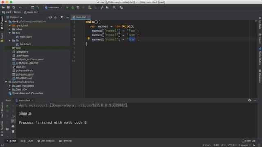
Task: Click the bin breadcrumb in navigation bar
Action: [17, 12]
